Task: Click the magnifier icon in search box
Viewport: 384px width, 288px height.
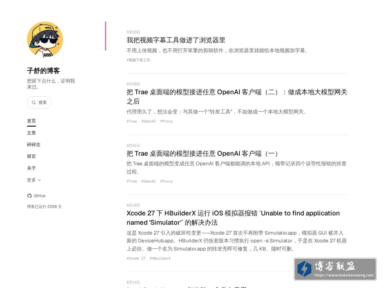Action: pyautogui.click(x=34, y=102)
